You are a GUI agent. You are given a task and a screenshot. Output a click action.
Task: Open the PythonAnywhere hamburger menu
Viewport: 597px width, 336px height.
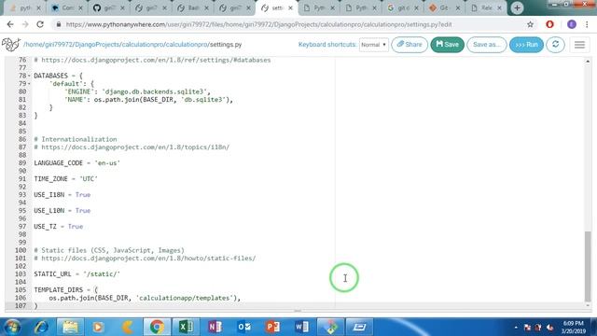(x=579, y=45)
